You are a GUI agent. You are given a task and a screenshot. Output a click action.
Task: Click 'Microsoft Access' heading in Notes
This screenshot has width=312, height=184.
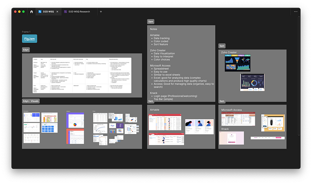(160, 66)
